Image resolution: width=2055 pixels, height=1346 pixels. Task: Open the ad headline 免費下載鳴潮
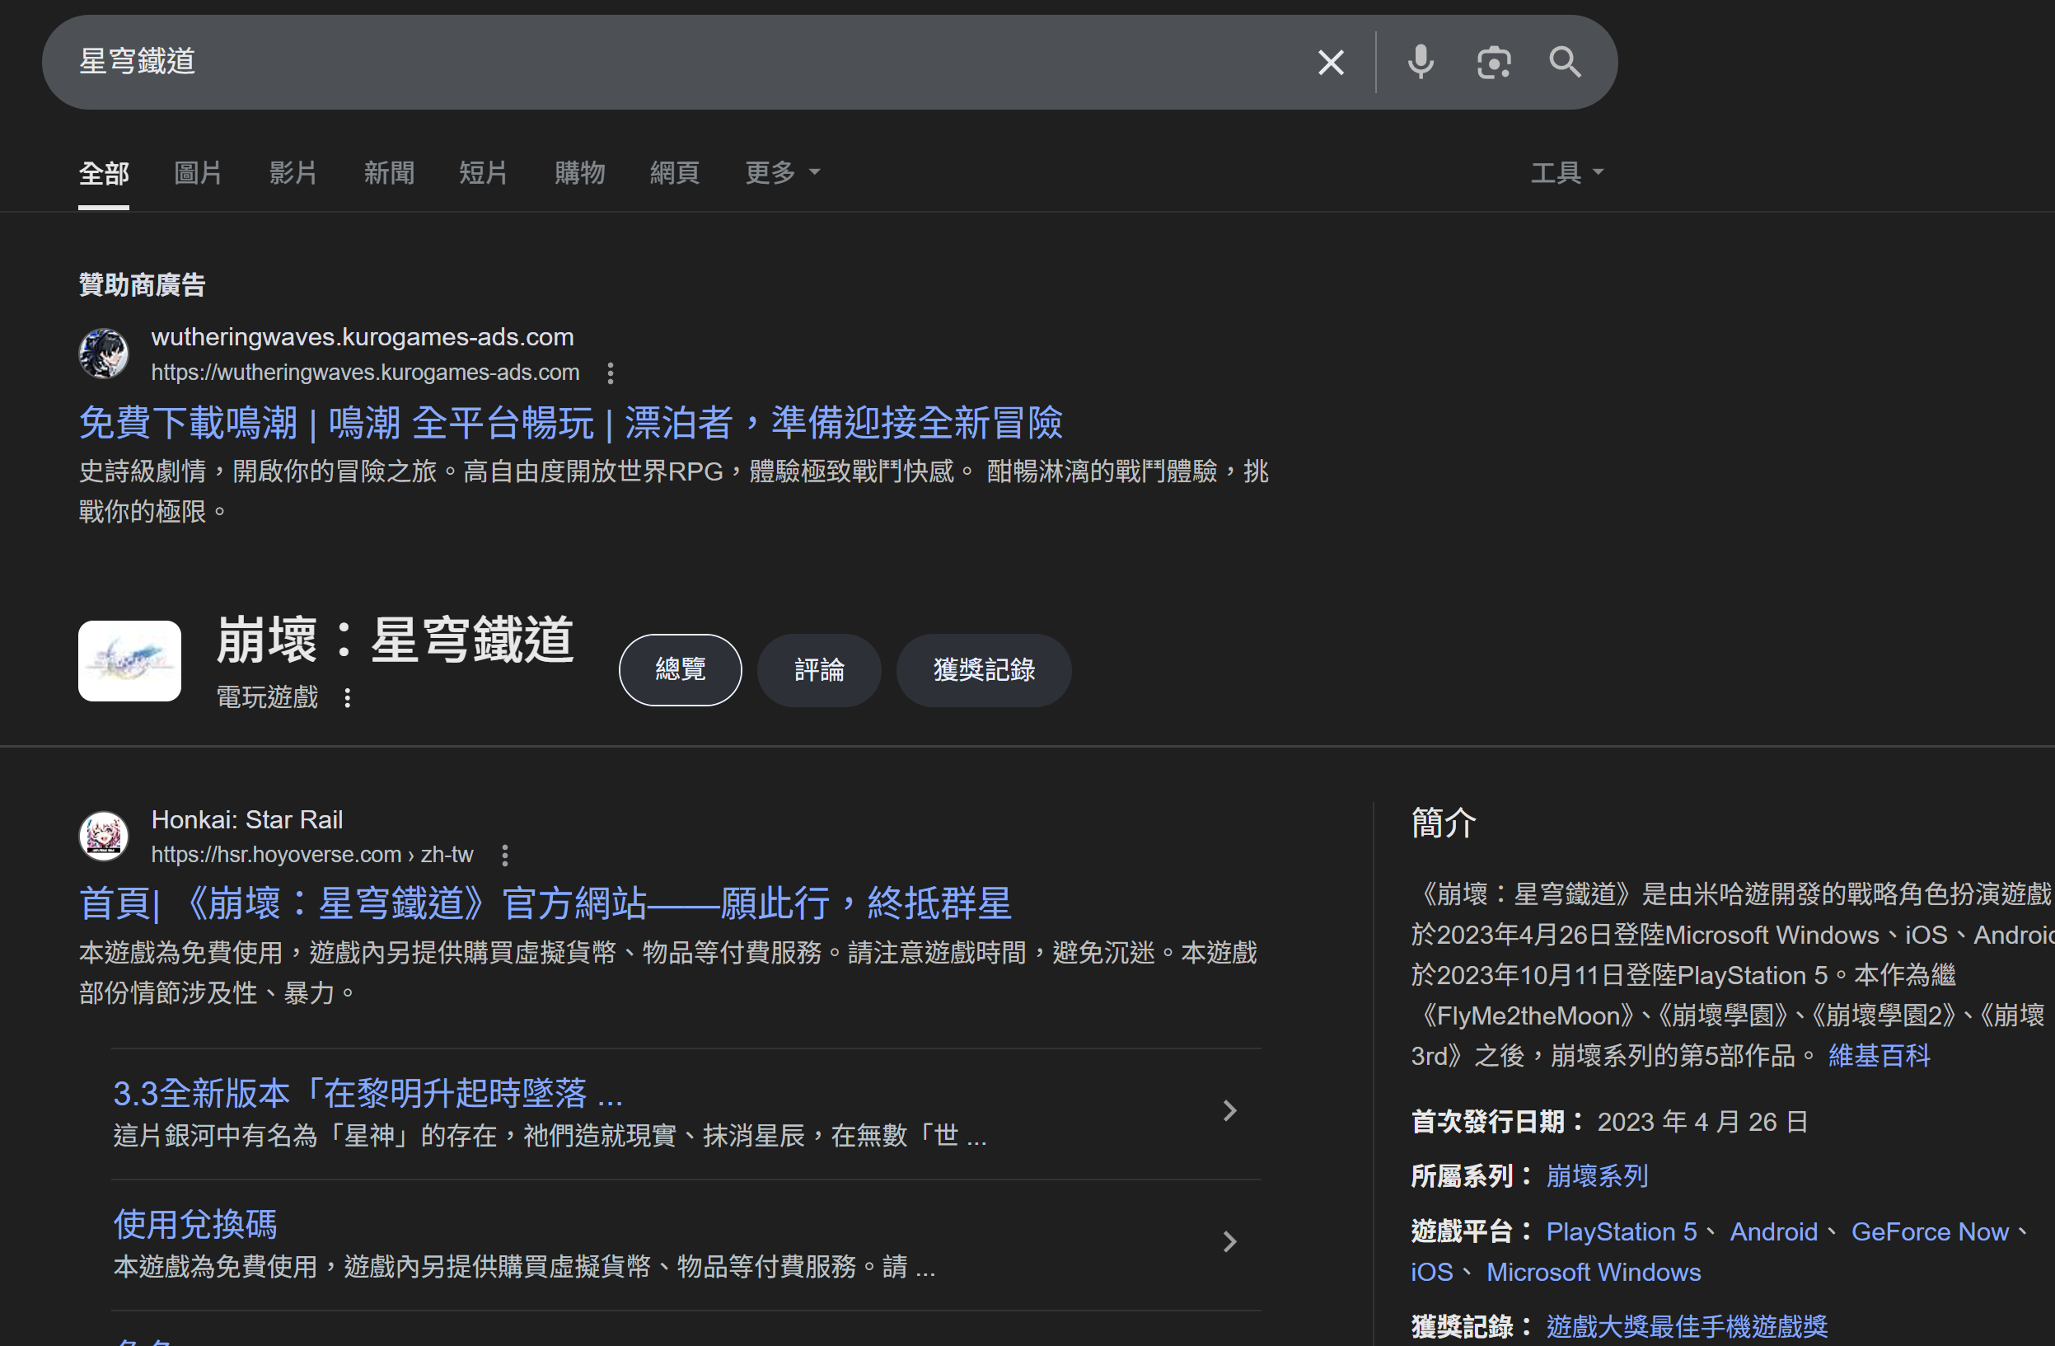coord(571,423)
